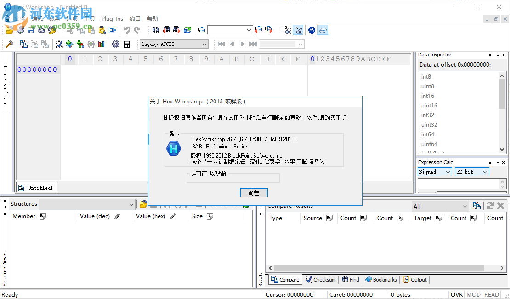Open the Options gear icon
This screenshot has width=510, height=299.
click(x=116, y=44)
